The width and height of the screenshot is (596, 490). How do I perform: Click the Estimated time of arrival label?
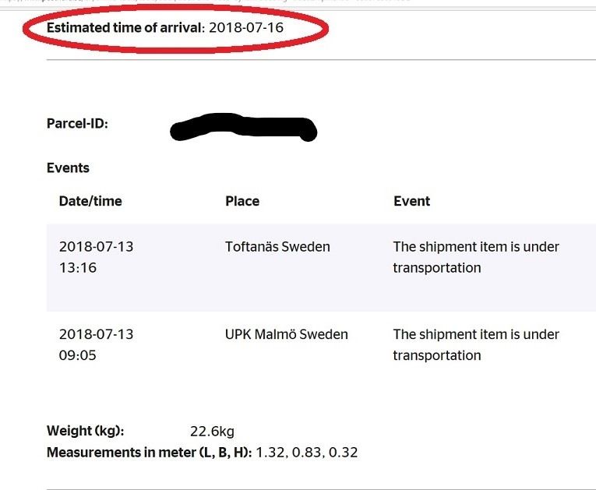pos(125,28)
